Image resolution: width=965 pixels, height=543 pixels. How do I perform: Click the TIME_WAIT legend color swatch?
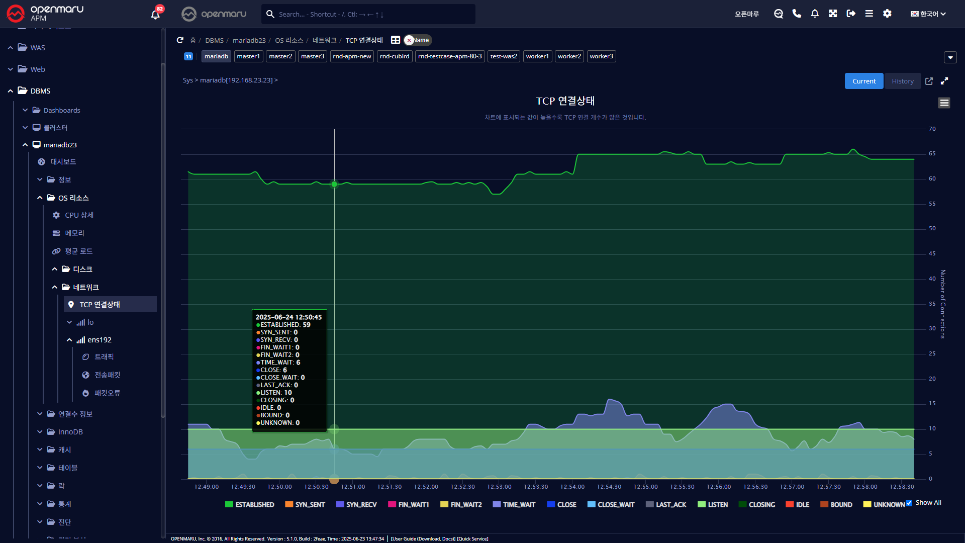pyautogui.click(x=497, y=505)
